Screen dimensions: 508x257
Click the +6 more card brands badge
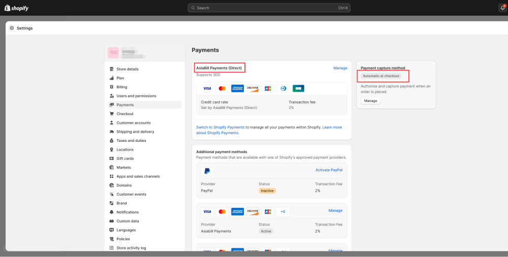pyautogui.click(x=283, y=211)
